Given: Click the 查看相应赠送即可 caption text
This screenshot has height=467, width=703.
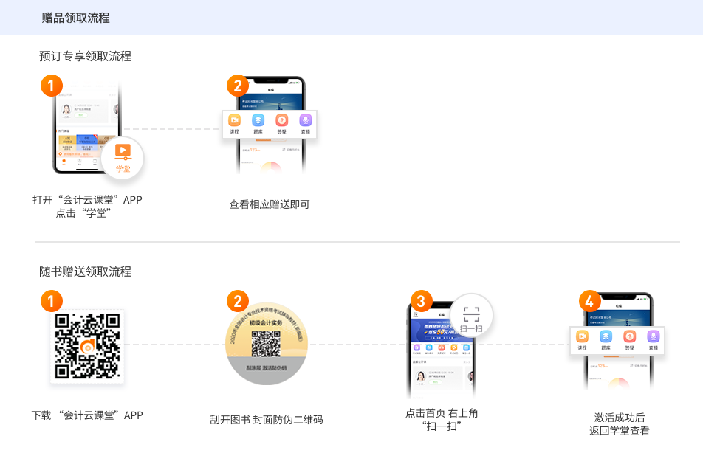Looking at the screenshot, I should click(x=269, y=204).
